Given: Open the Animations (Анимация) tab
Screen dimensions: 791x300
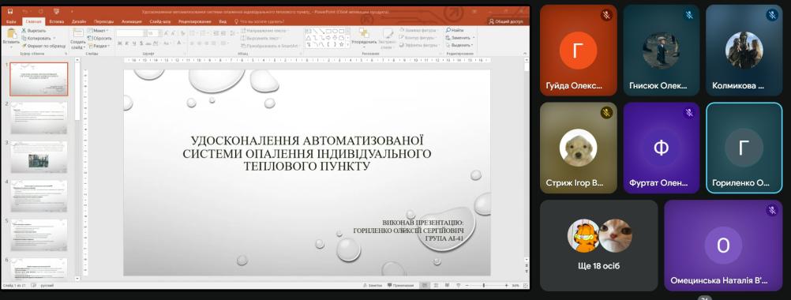Looking at the screenshot, I should coord(132,21).
